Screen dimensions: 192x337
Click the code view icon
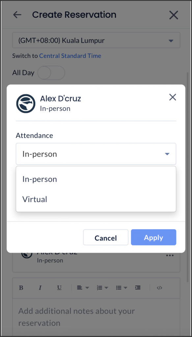point(159,288)
